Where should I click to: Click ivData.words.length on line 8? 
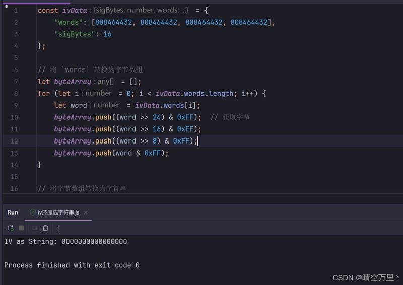[x=194, y=94]
